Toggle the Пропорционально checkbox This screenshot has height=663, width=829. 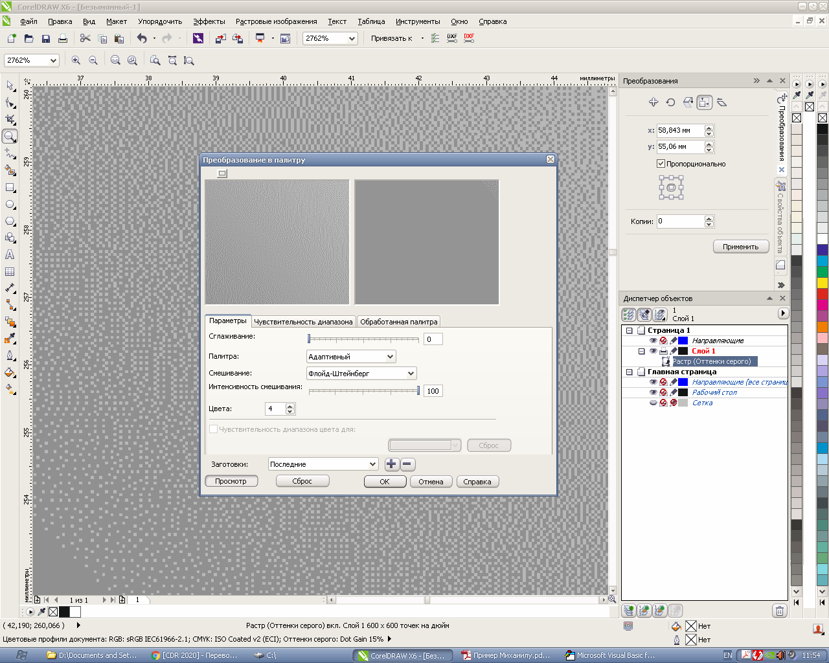pos(661,164)
